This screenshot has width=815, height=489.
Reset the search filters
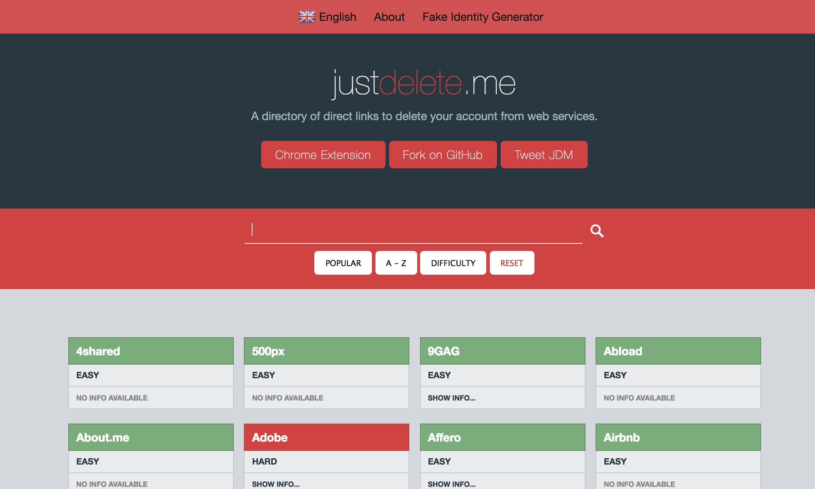point(511,263)
